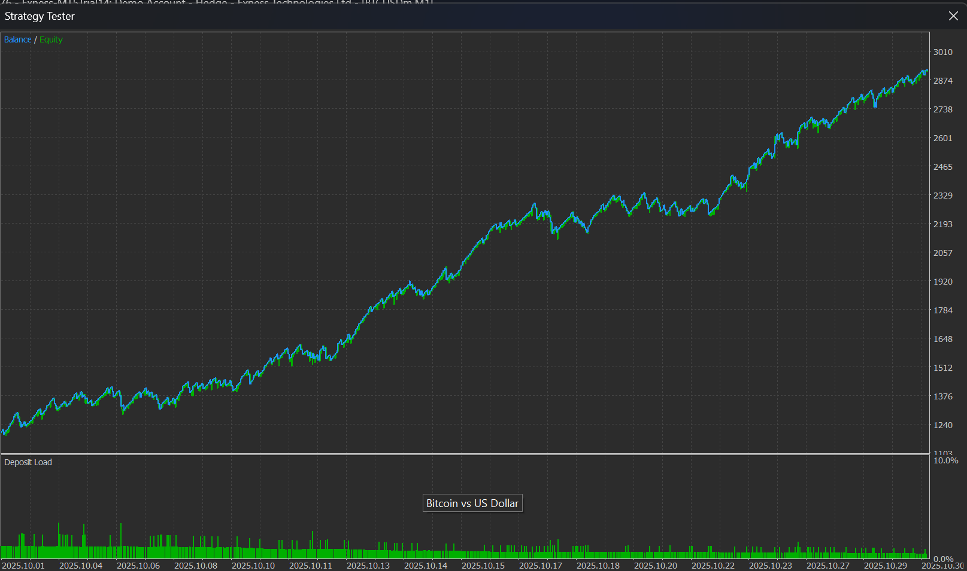Select the 1784 value on the balance axis
Image resolution: width=967 pixels, height=571 pixels.
pyautogui.click(x=943, y=310)
